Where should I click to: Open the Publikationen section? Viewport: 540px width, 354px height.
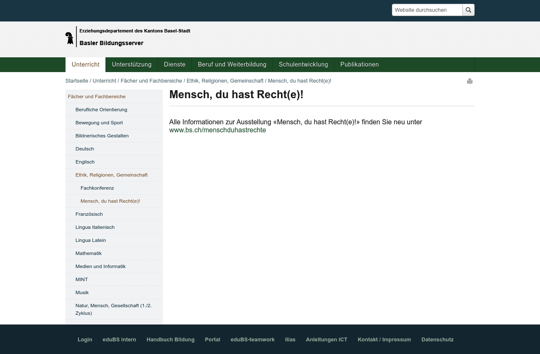pyautogui.click(x=359, y=64)
